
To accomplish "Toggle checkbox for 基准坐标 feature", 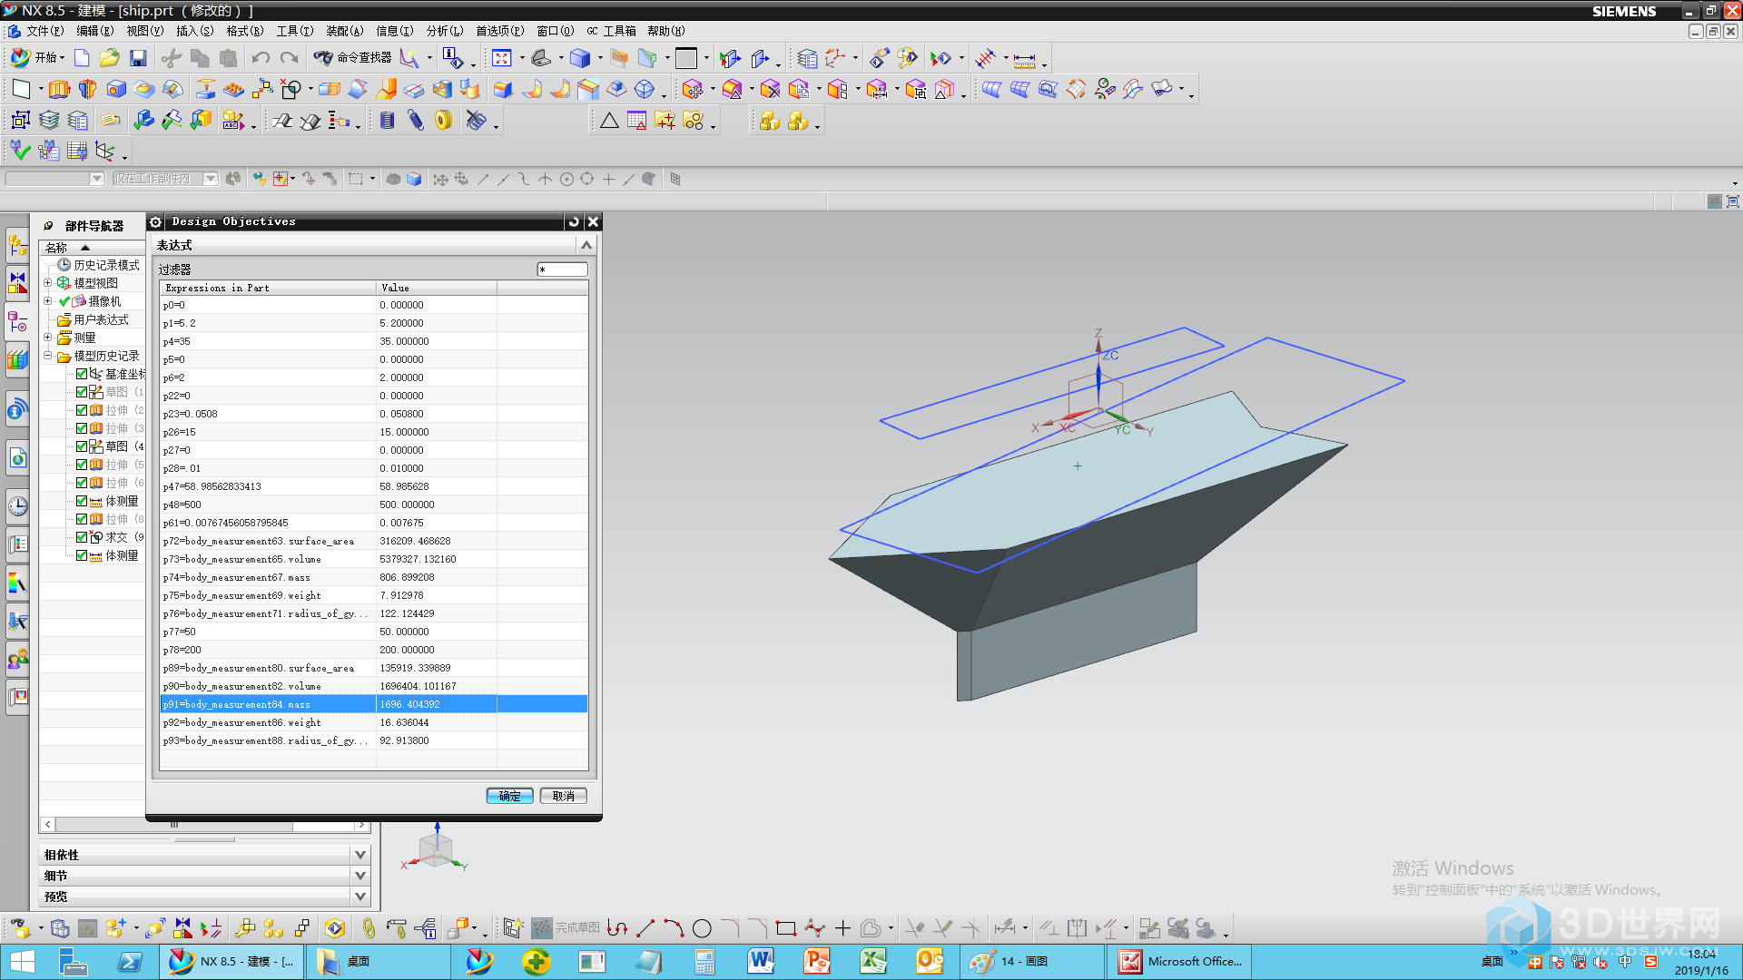I will pyautogui.click(x=82, y=374).
